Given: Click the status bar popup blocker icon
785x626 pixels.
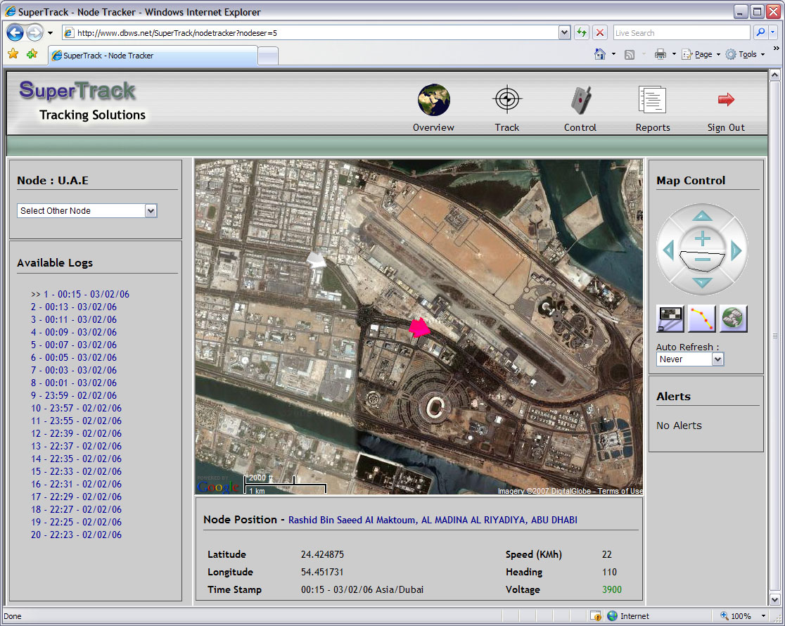Looking at the screenshot, I should tap(596, 616).
